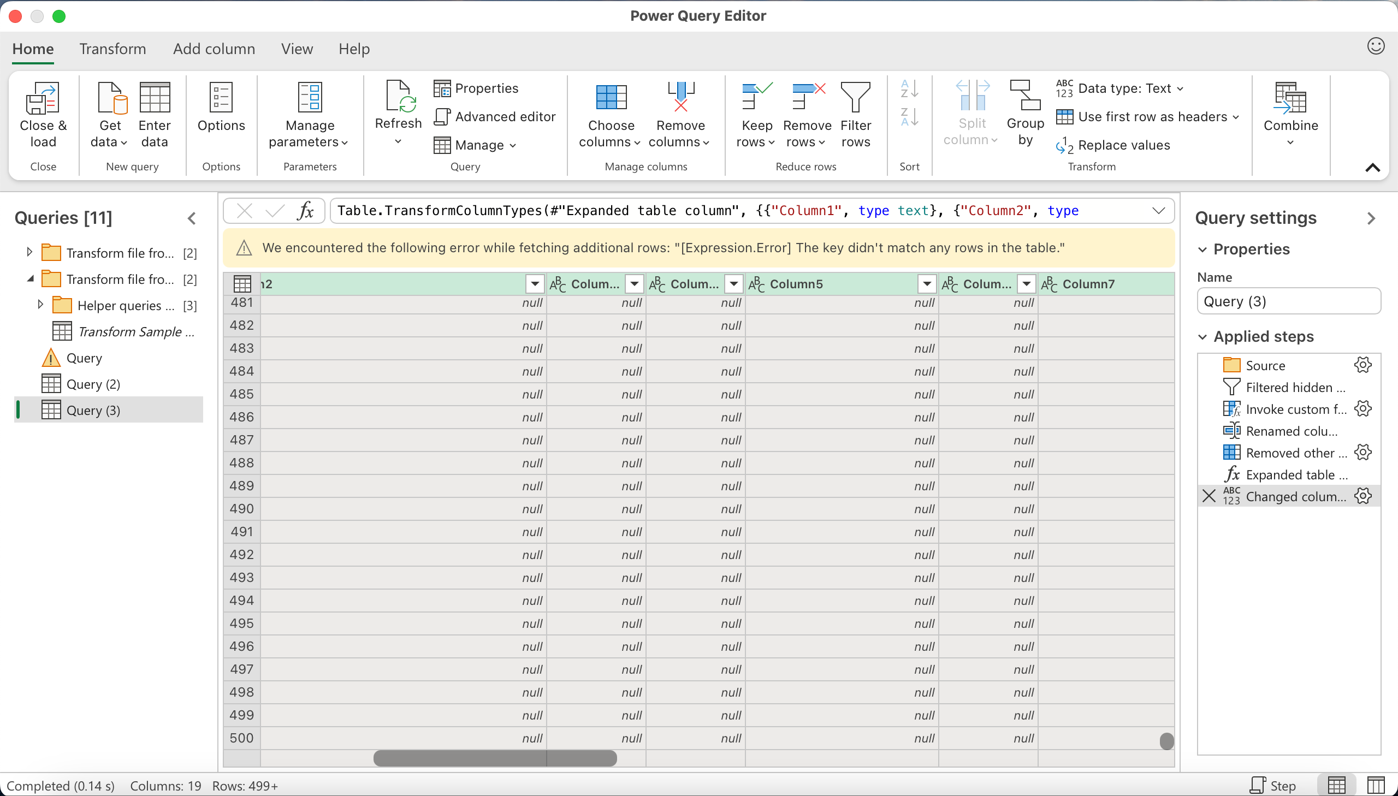Click Remove columns icon
The height and width of the screenshot is (796, 1398).
click(680, 97)
